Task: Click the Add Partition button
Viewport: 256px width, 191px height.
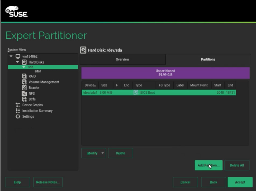Action: coord(208,165)
